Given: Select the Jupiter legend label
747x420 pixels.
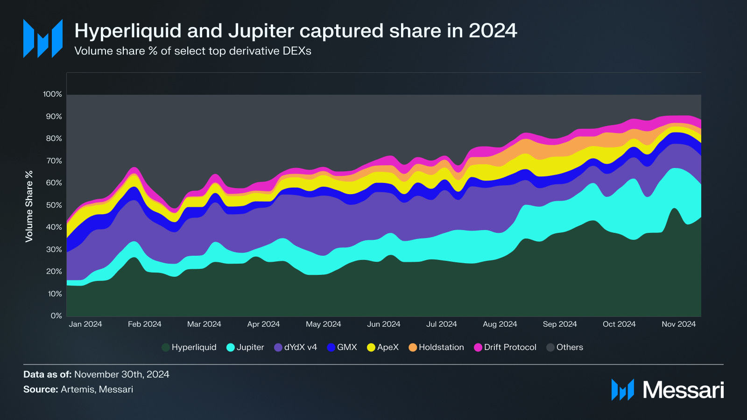Looking at the screenshot, I should [x=250, y=347].
